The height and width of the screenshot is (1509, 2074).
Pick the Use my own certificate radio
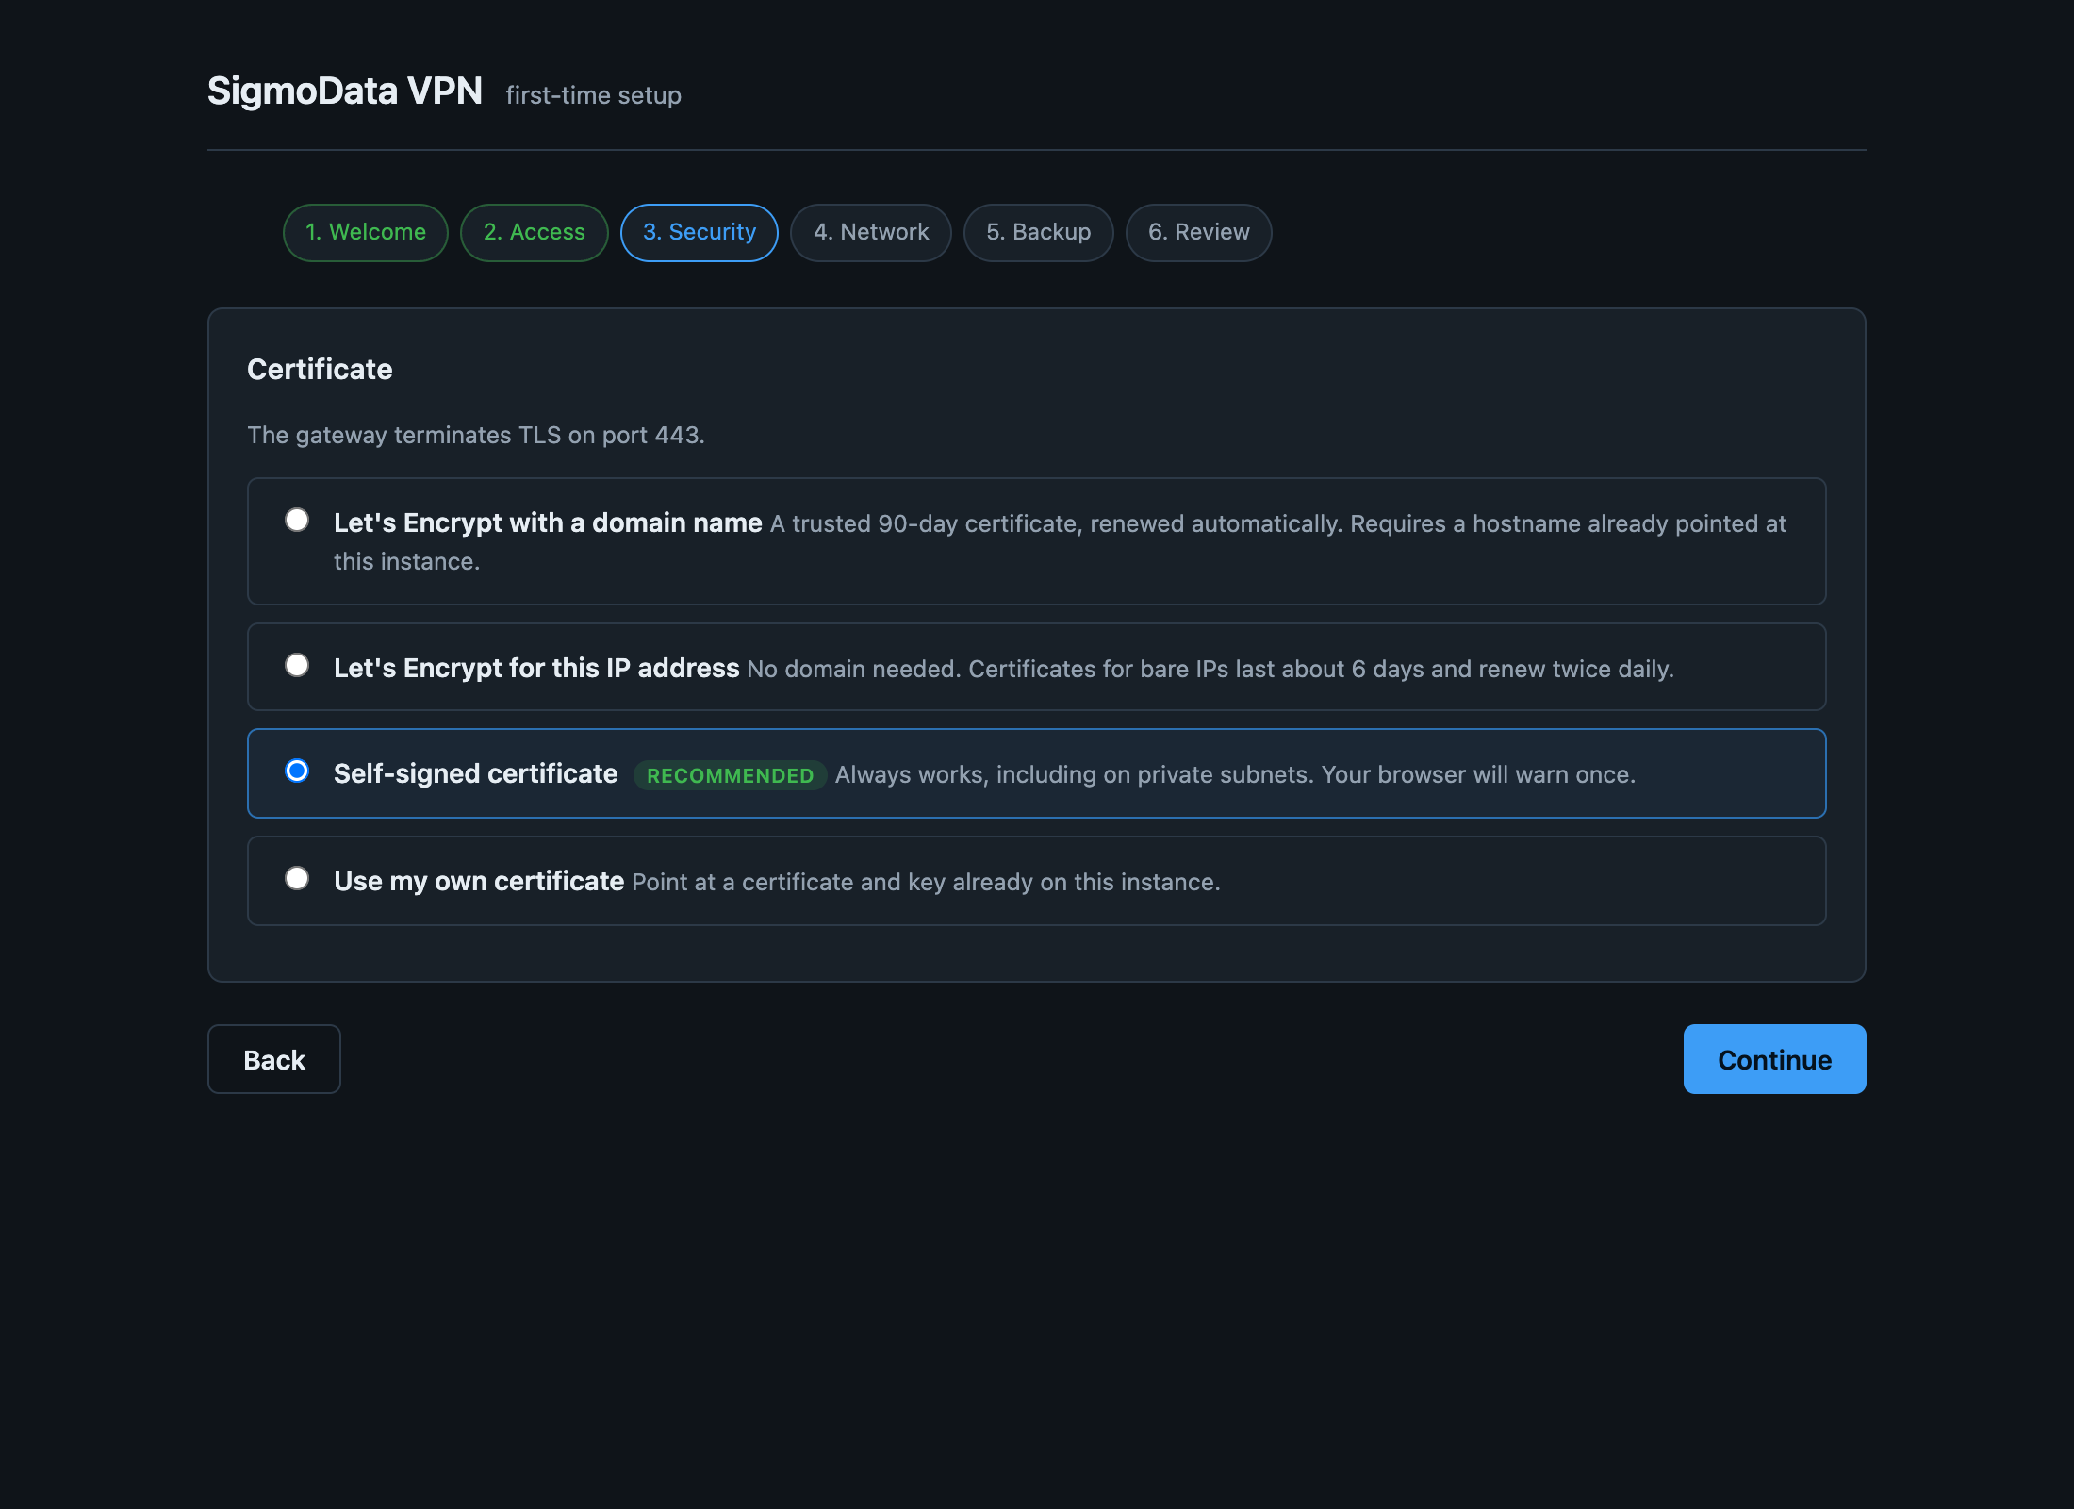[x=297, y=878]
